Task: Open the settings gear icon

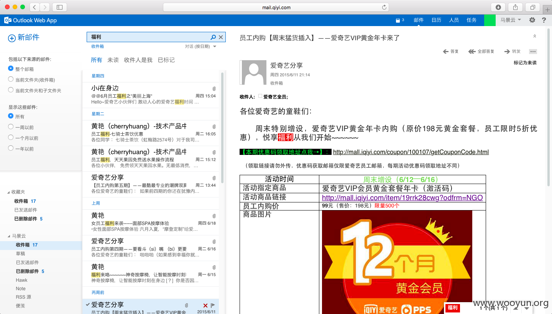Action: click(x=532, y=20)
